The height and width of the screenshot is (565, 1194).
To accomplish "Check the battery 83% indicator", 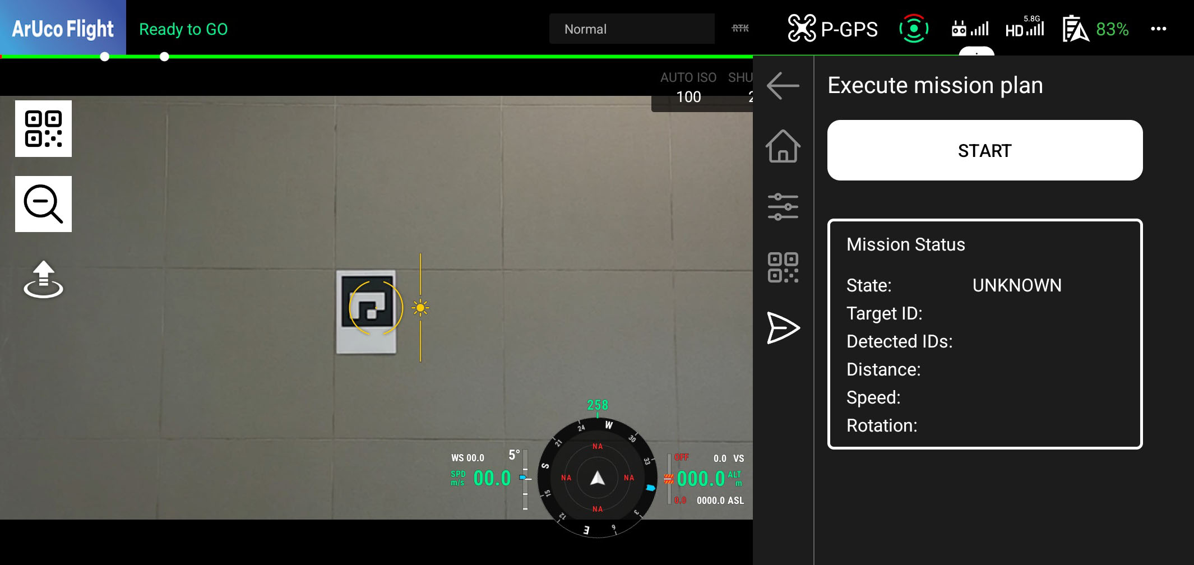I will coord(1096,29).
